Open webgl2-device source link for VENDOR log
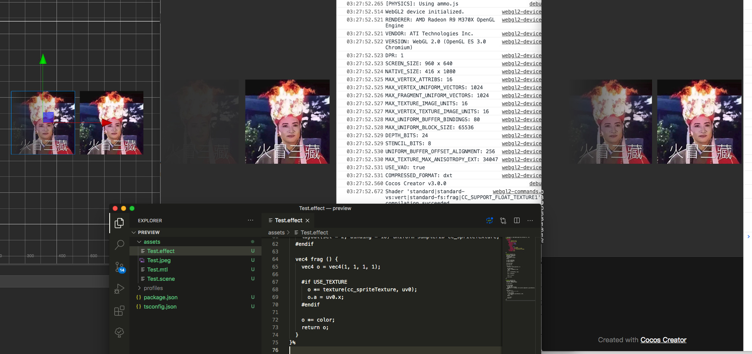The width and height of the screenshot is (752, 354). point(521,34)
